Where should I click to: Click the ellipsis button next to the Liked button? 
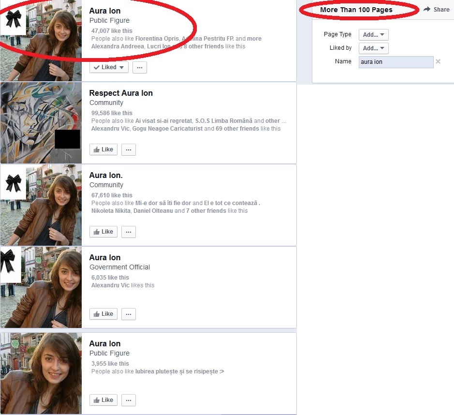140,68
